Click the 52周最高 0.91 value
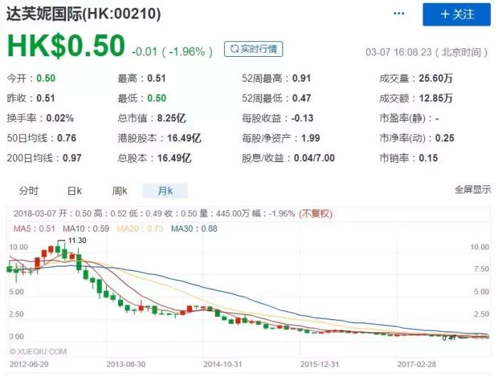Image resolution: width=498 pixels, height=376 pixels. (x=302, y=78)
